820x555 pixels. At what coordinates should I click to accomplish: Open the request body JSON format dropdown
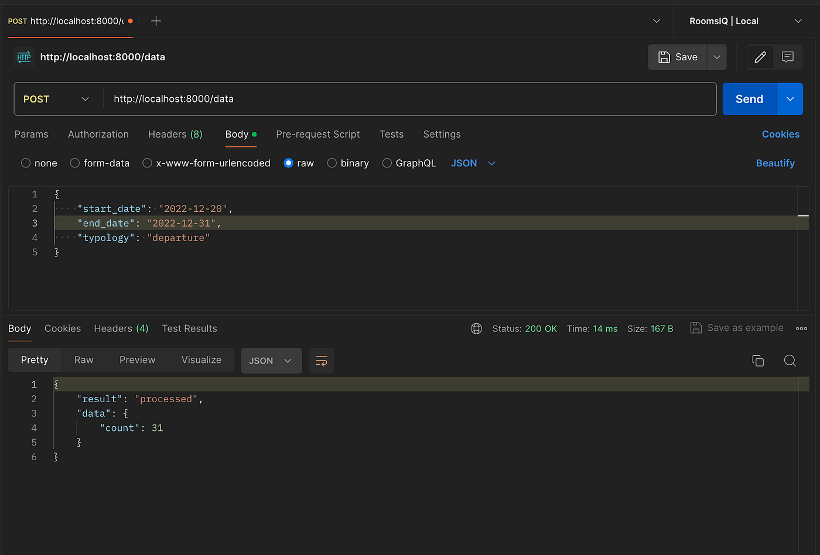pyautogui.click(x=473, y=163)
